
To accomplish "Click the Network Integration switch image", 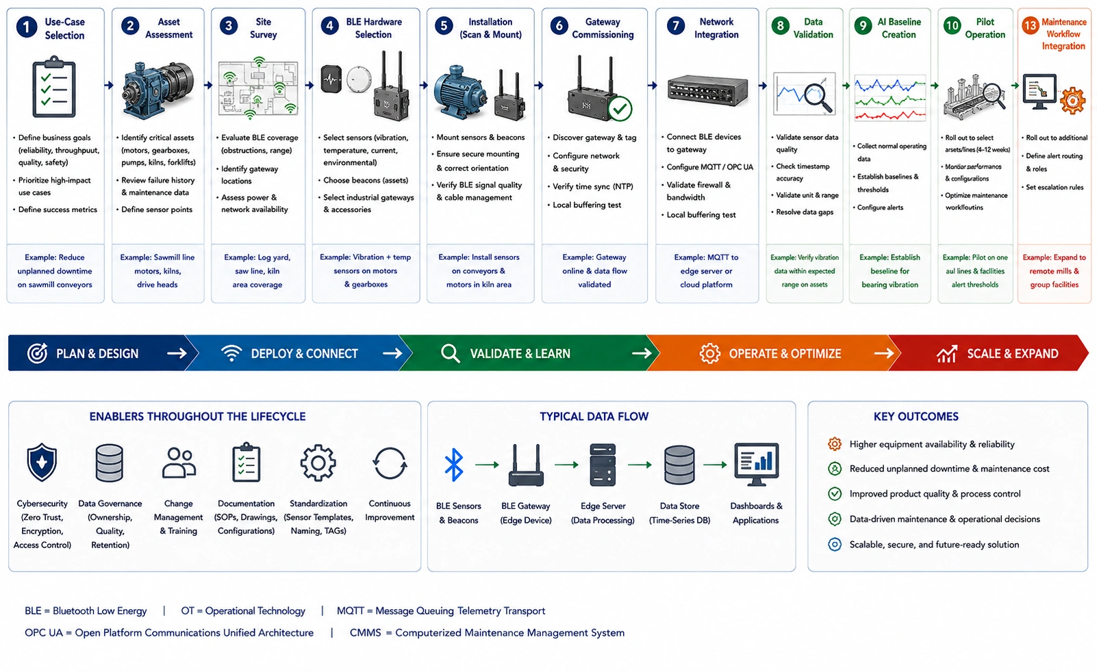I will (x=707, y=90).
